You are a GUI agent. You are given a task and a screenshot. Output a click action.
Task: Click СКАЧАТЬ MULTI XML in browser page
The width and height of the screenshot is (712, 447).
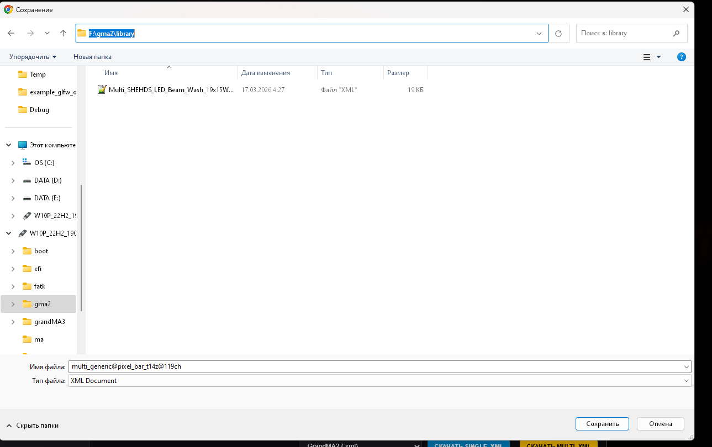pyautogui.click(x=558, y=444)
